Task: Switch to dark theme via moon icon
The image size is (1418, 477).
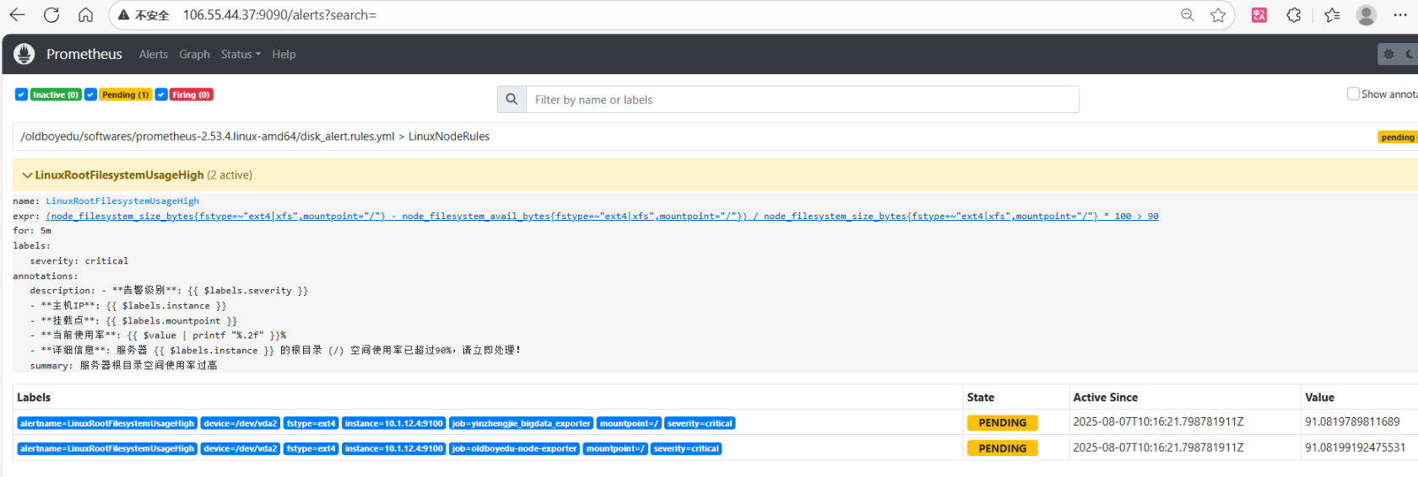Action: tap(1409, 54)
